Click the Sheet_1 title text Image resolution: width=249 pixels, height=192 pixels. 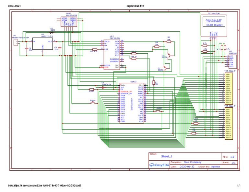click(x=167, y=156)
